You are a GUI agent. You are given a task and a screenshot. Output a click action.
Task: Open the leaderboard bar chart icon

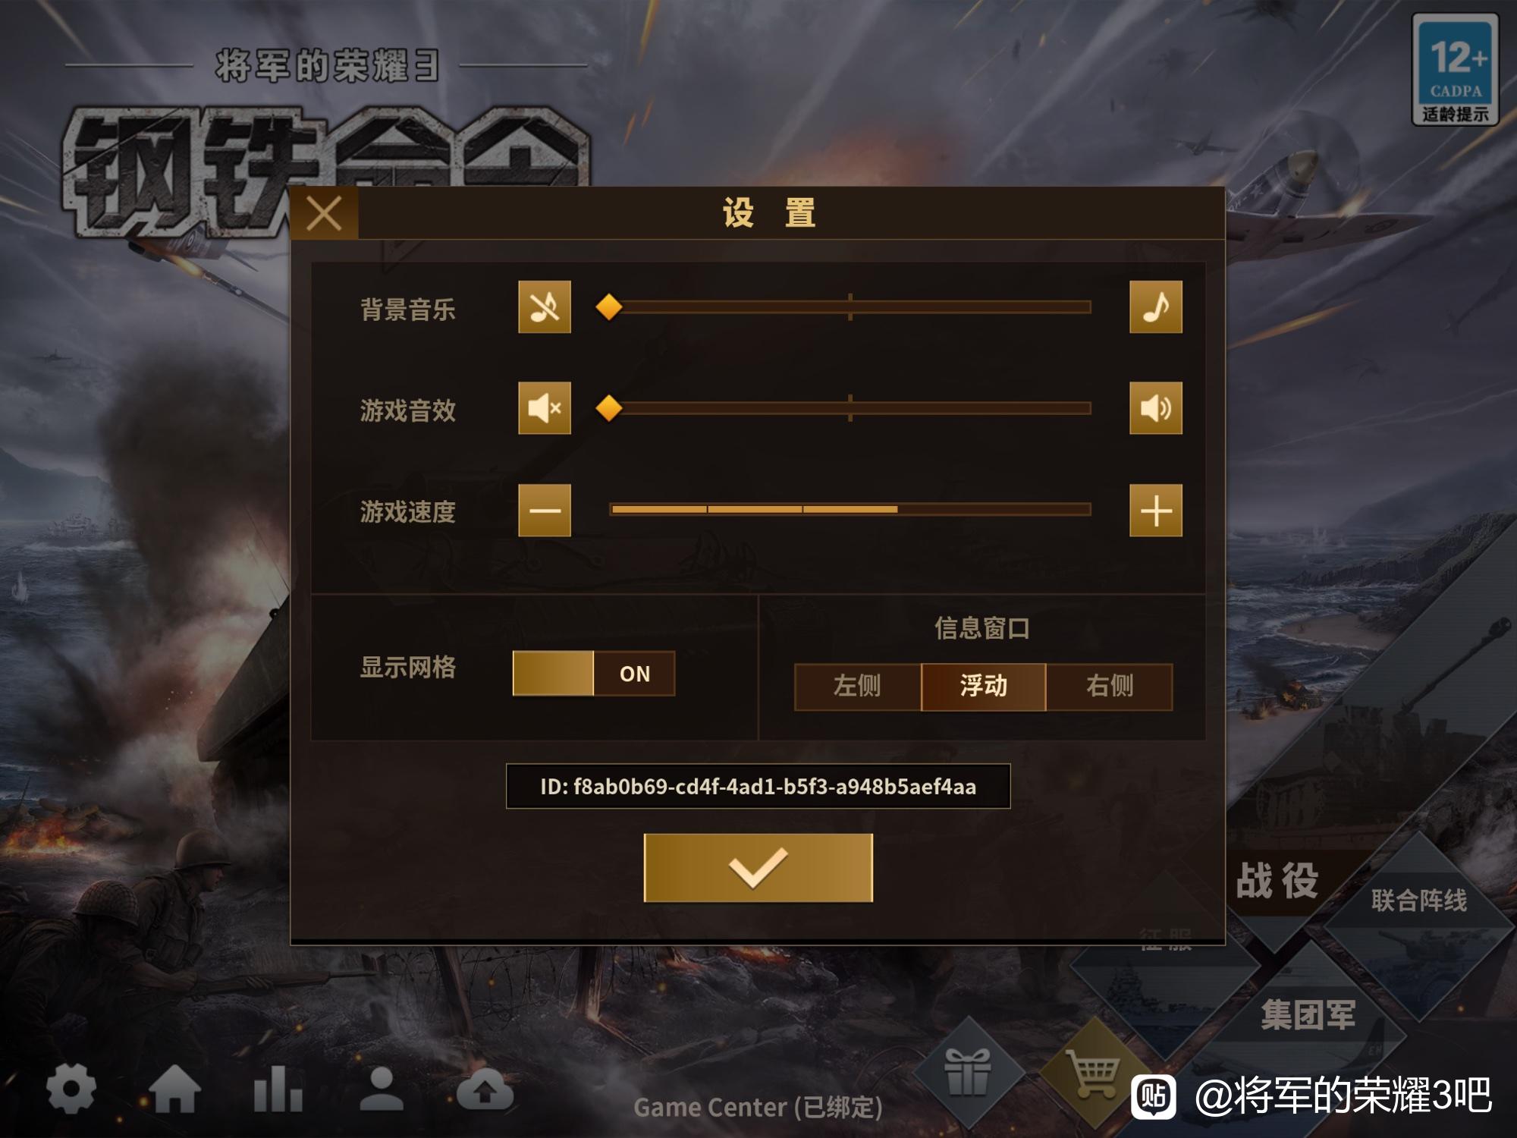click(x=278, y=1089)
